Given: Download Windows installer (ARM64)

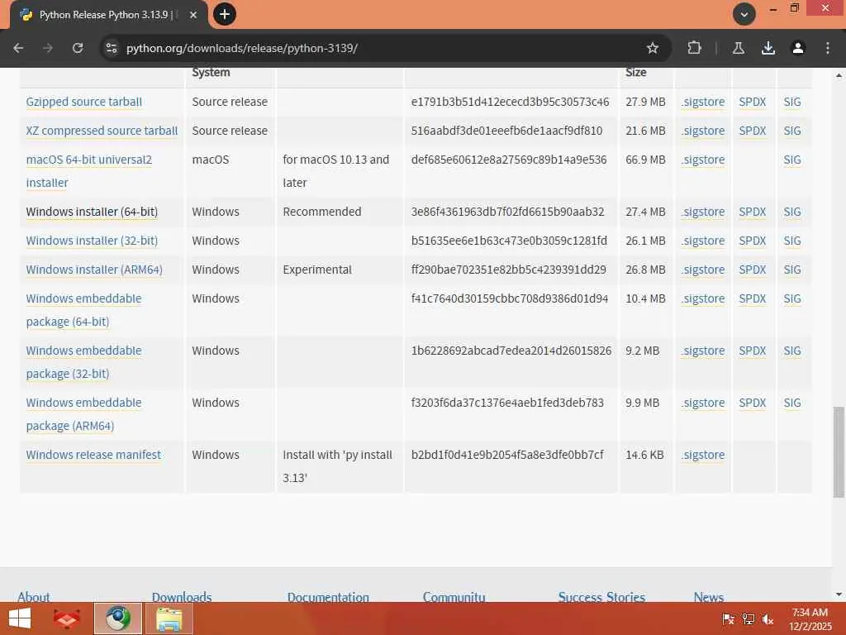Looking at the screenshot, I should [94, 270].
